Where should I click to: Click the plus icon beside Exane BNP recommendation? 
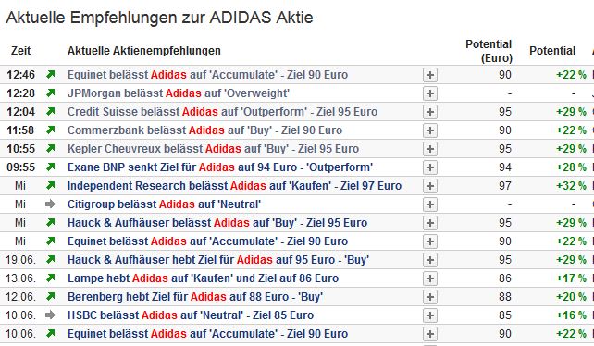[x=430, y=167]
